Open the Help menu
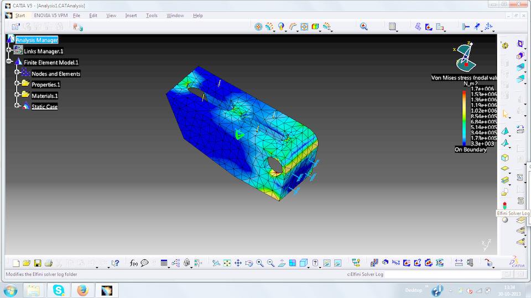 coord(198,15)
